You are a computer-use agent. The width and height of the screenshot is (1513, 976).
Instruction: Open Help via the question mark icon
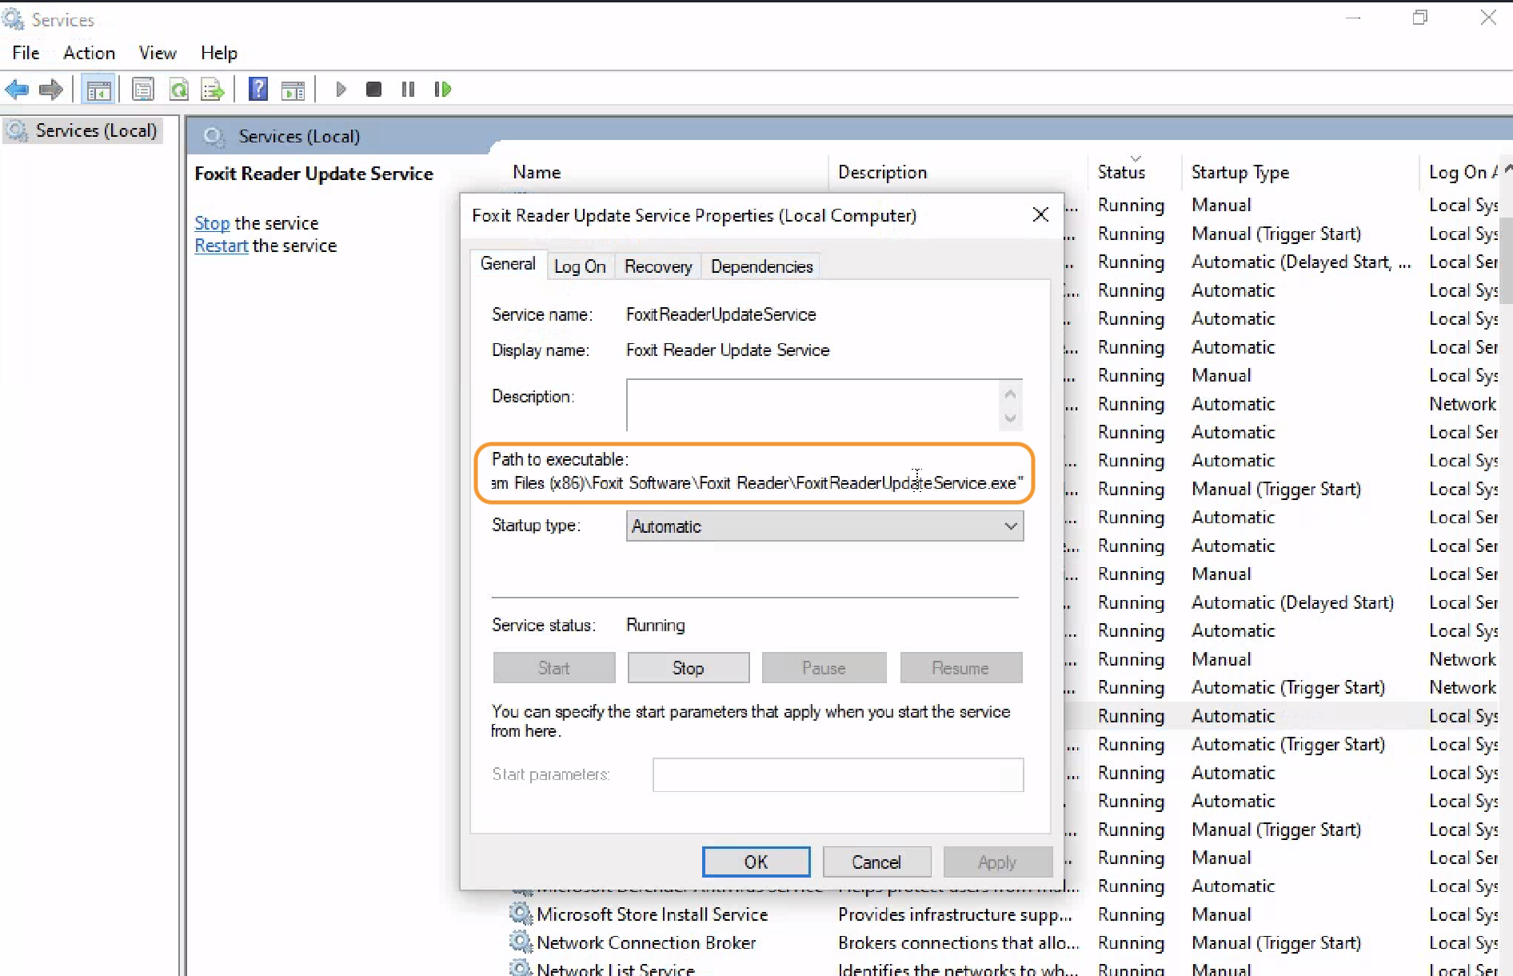pos(258,89)
